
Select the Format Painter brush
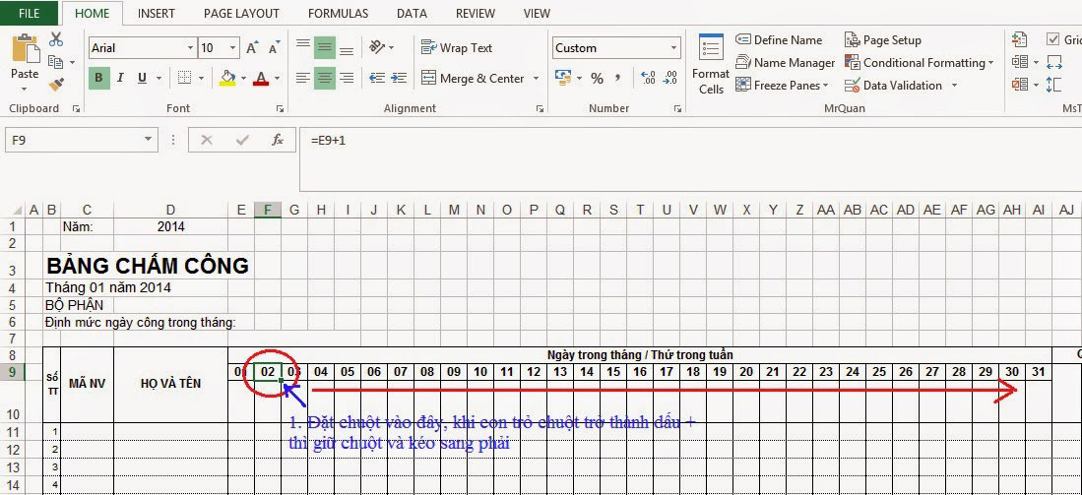(x=56, y=85)
